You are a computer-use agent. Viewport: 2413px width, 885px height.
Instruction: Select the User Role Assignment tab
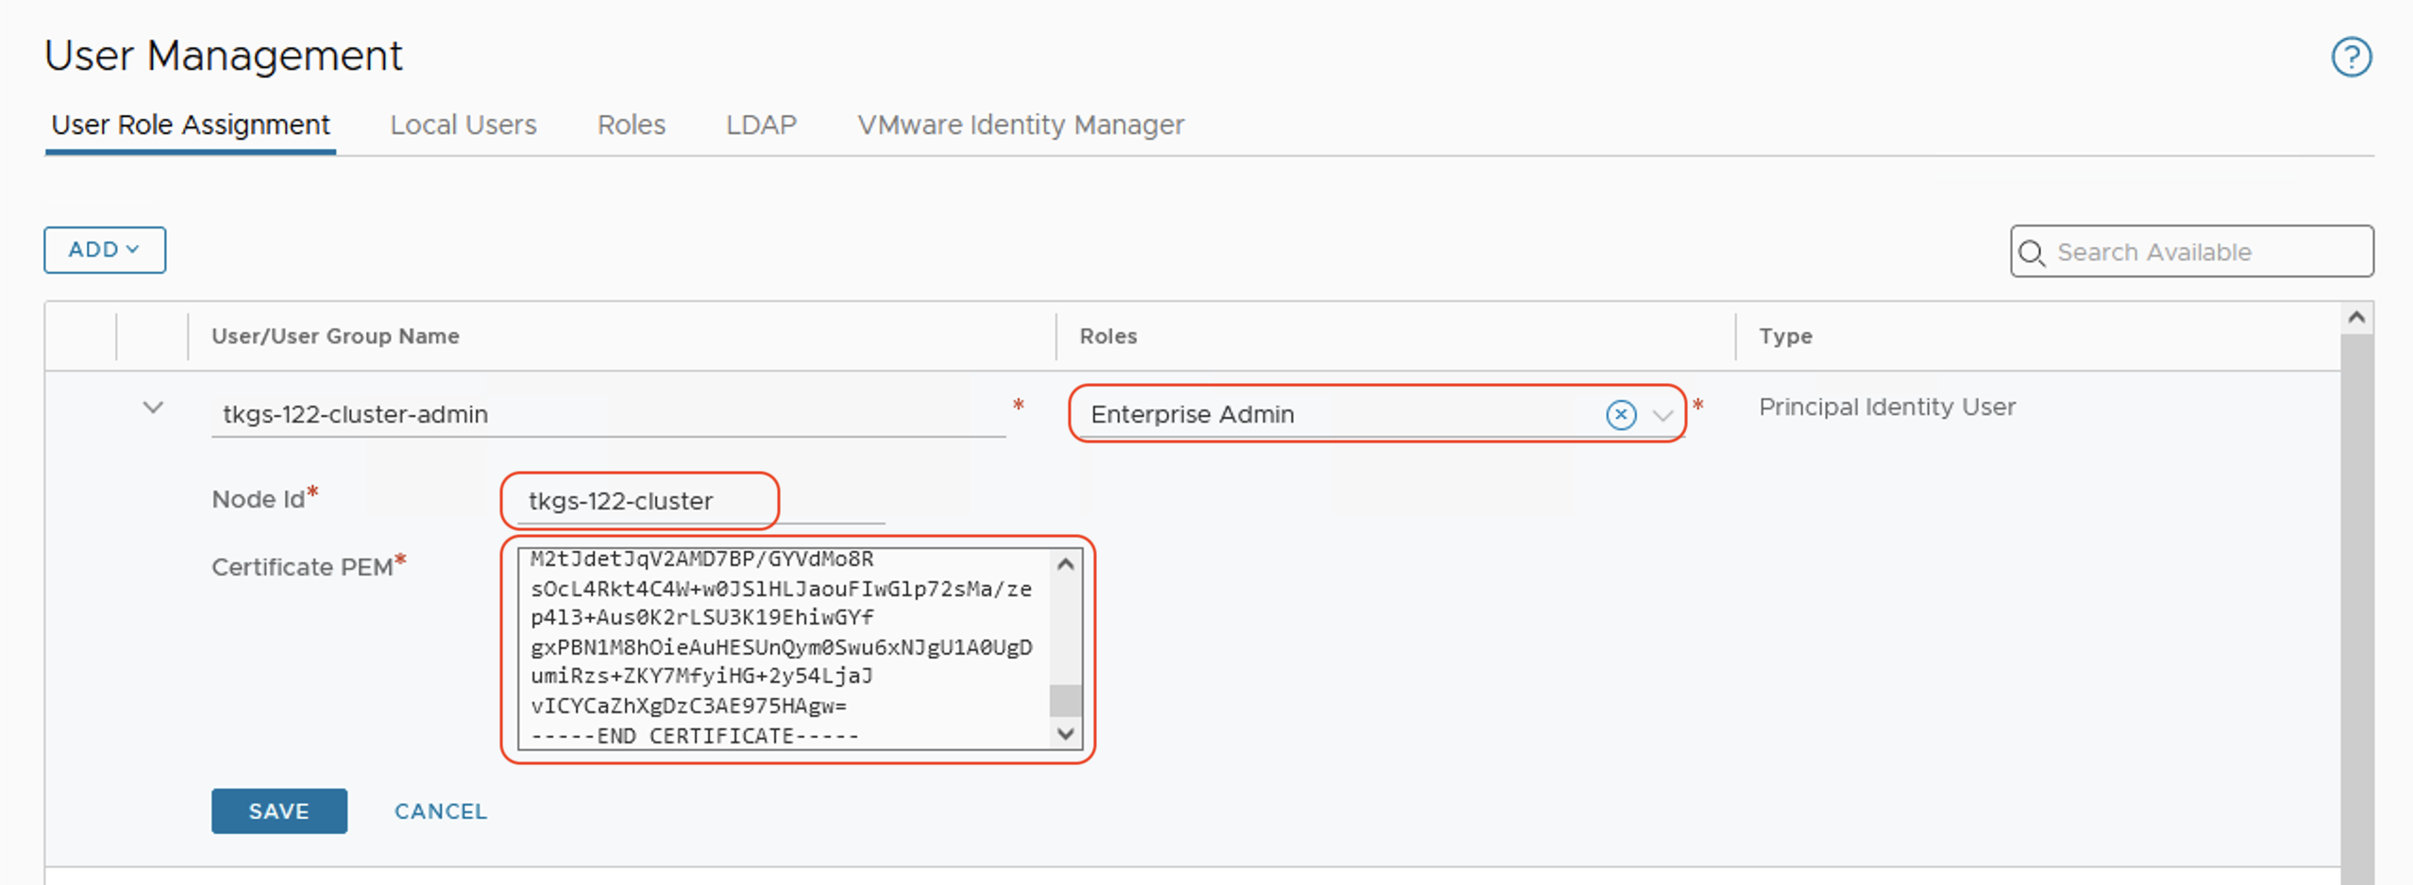pyautogui.click(x=190, y=125)
